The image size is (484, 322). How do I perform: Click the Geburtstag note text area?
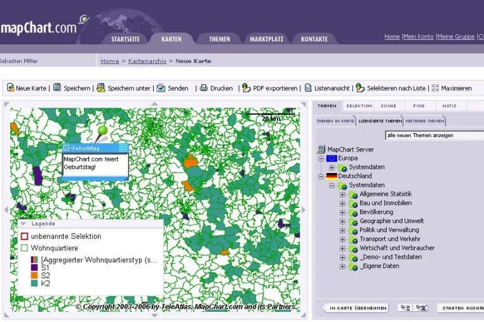click(95, 165)
